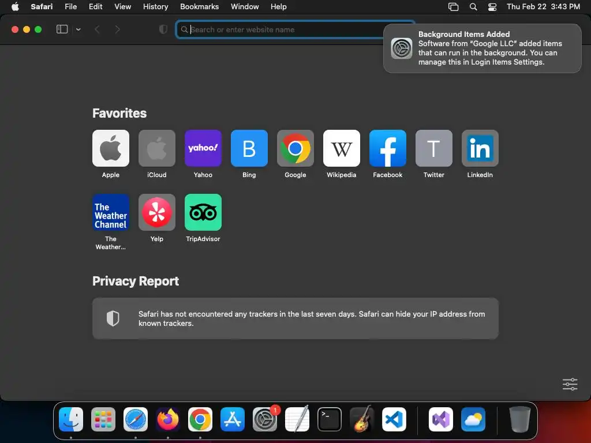Open the Window menu
The height and width of the screenshot is (443, 591).
pos(245,6)
